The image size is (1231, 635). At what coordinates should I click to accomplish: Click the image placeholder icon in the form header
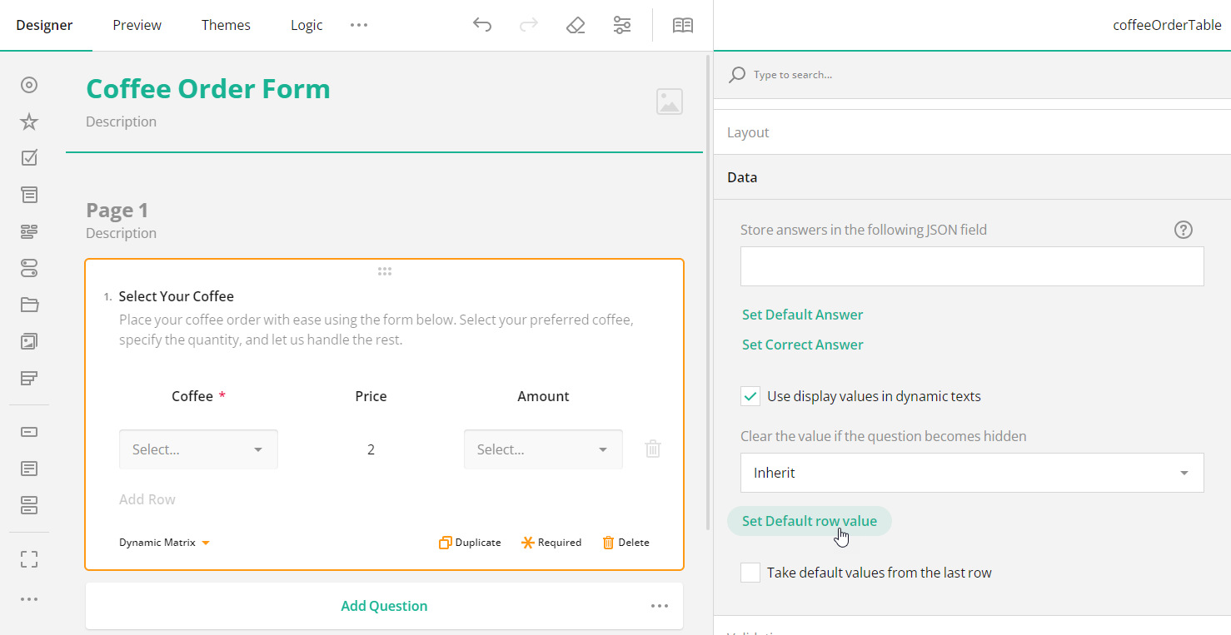pos(670,102)
